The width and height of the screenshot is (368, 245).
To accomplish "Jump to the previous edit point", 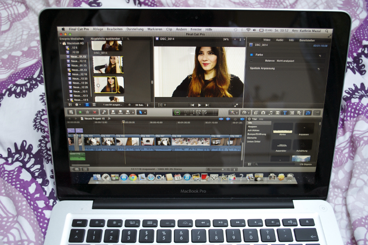I will click(x=192, y=105).
